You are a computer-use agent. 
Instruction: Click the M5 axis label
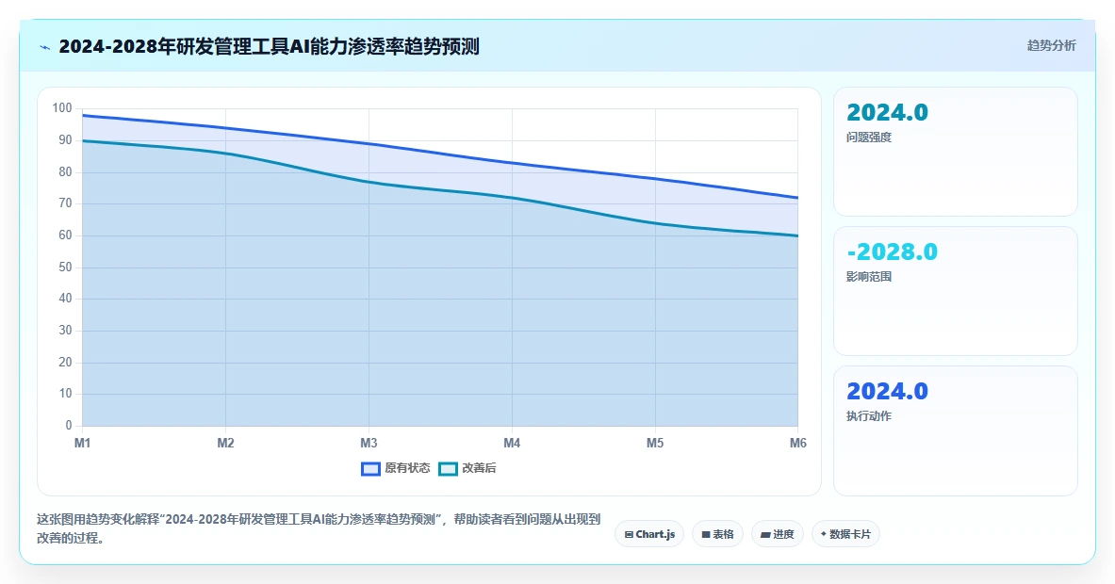click(x=655, y=444)
